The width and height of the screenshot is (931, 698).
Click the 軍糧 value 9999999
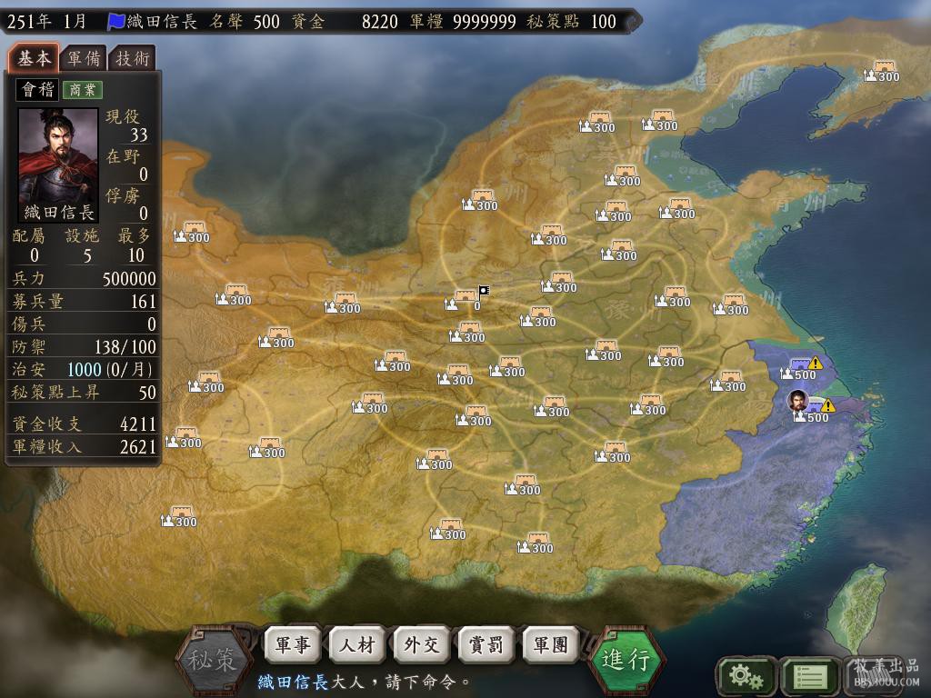(x=485, y=22)
